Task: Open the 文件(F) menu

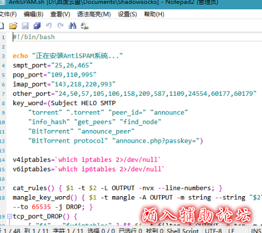Action: click(x=8, y=14)
